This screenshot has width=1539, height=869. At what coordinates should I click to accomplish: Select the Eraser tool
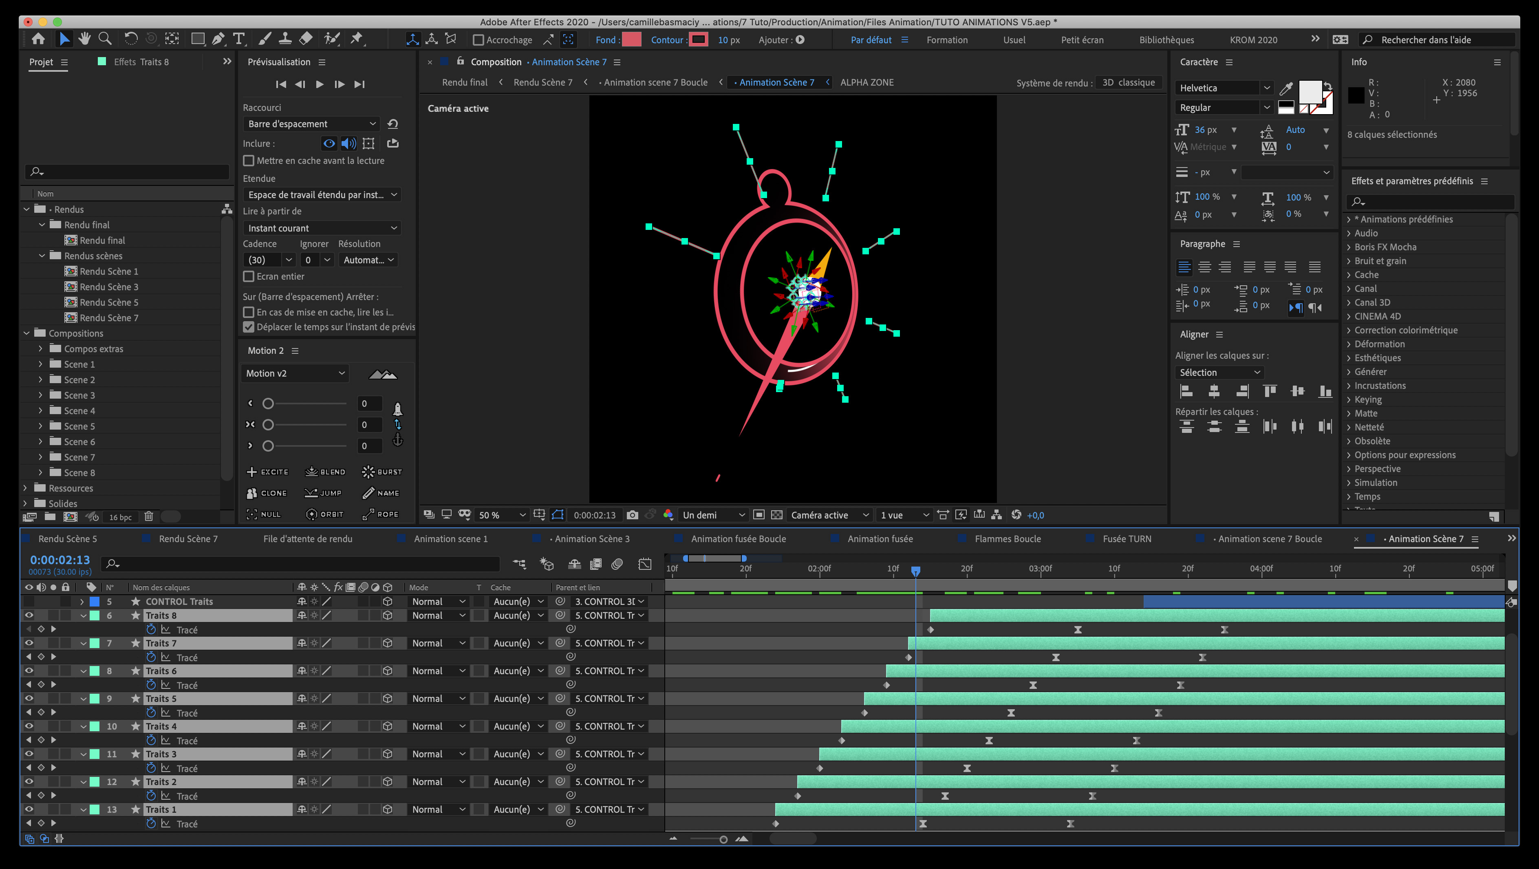click(306, 40)
